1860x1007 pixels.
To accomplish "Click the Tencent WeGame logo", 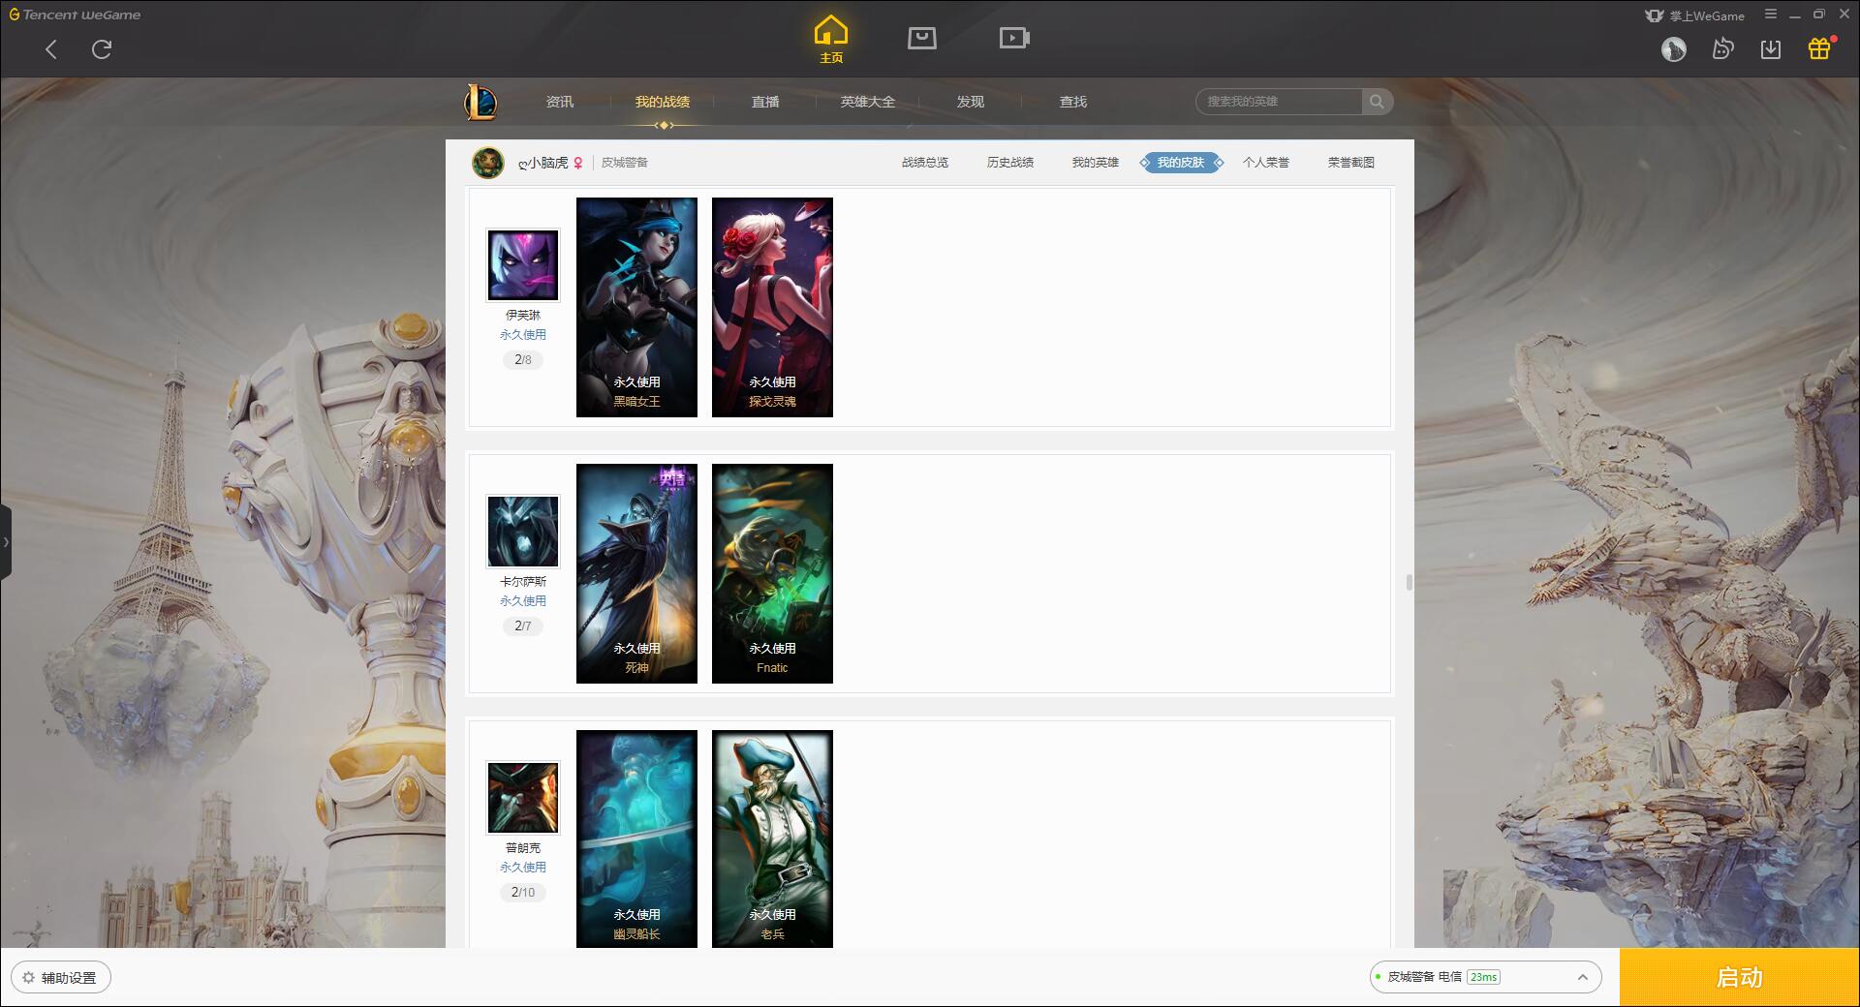I will 75,15.
